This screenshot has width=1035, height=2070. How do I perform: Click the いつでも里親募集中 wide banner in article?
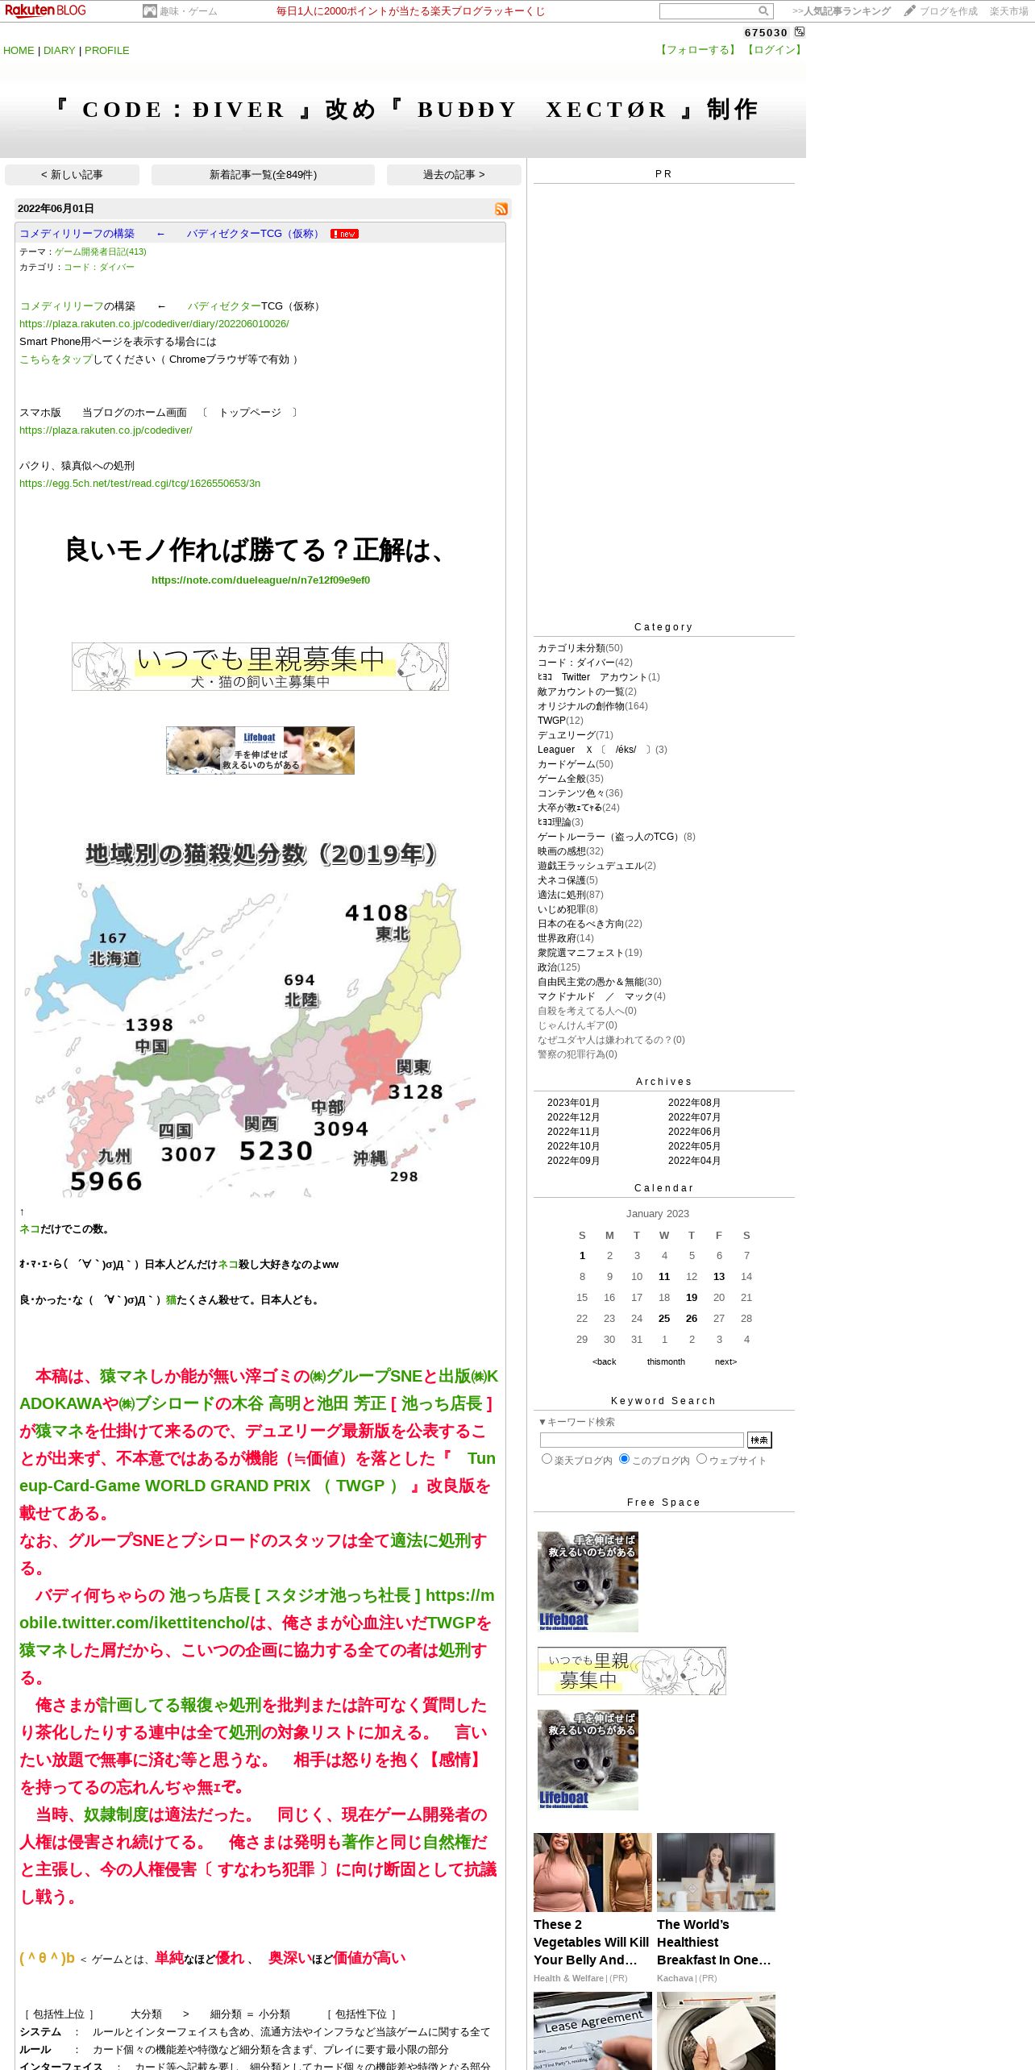[x=260, y=667]
